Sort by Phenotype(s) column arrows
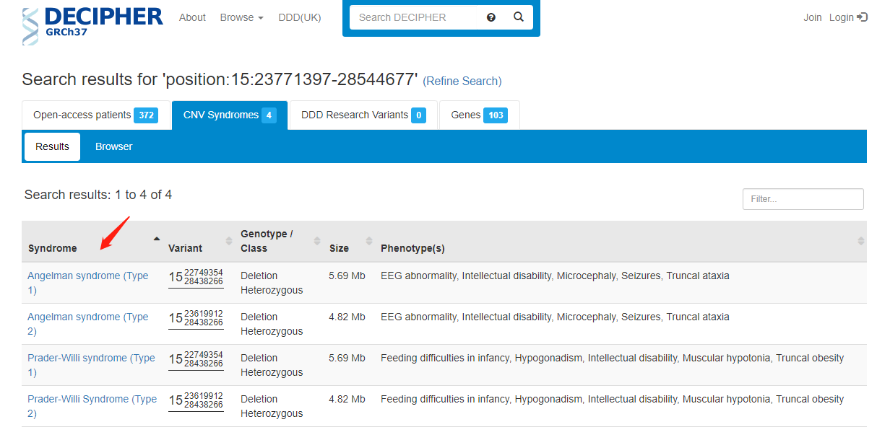The height and width of the screenshot is (440, 890). 860,241
